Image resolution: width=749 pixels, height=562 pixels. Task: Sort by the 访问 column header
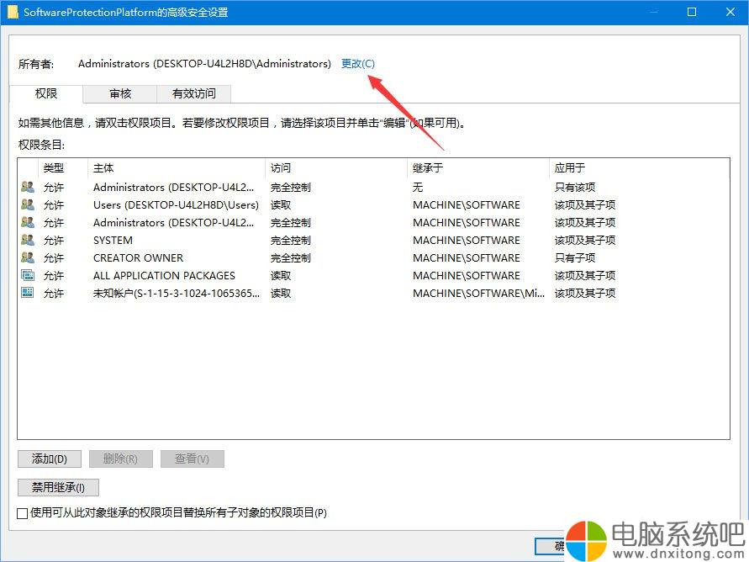[x=281, y=167]
